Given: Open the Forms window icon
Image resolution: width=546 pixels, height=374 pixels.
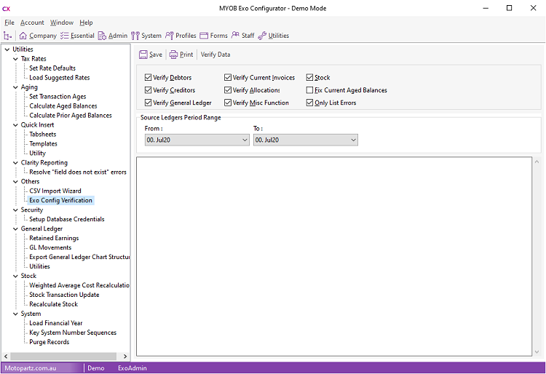Looking at the screenshot, I should (x=204, y=36).
